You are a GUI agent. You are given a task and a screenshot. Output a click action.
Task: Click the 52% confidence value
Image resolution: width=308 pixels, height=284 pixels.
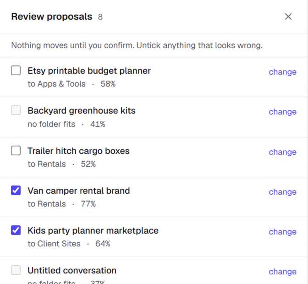(88, 164)
